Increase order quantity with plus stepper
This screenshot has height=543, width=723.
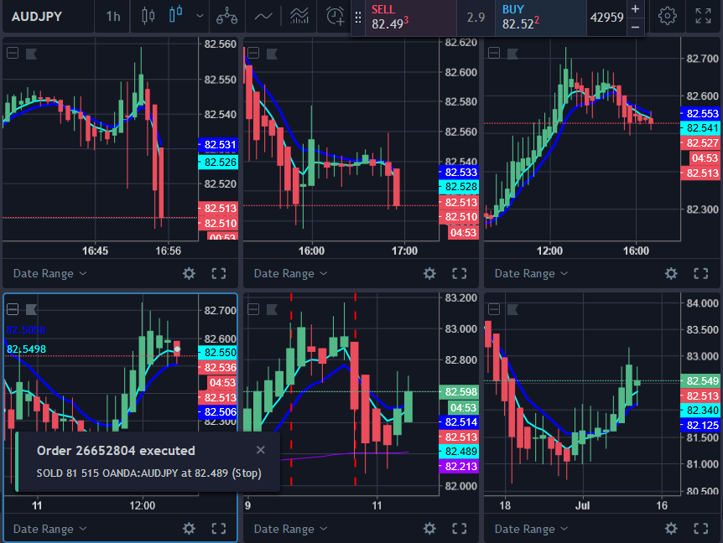coord(635,8)
